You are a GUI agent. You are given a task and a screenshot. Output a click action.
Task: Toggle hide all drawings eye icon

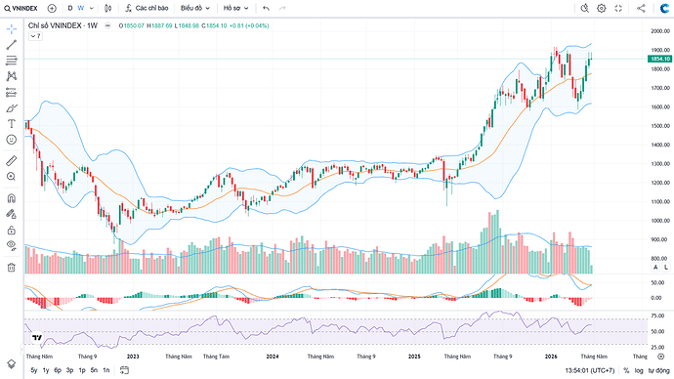click(x=12, y=246)
